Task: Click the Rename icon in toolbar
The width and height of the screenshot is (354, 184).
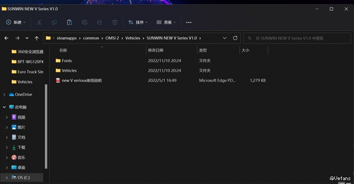Action: coord(85,22)
